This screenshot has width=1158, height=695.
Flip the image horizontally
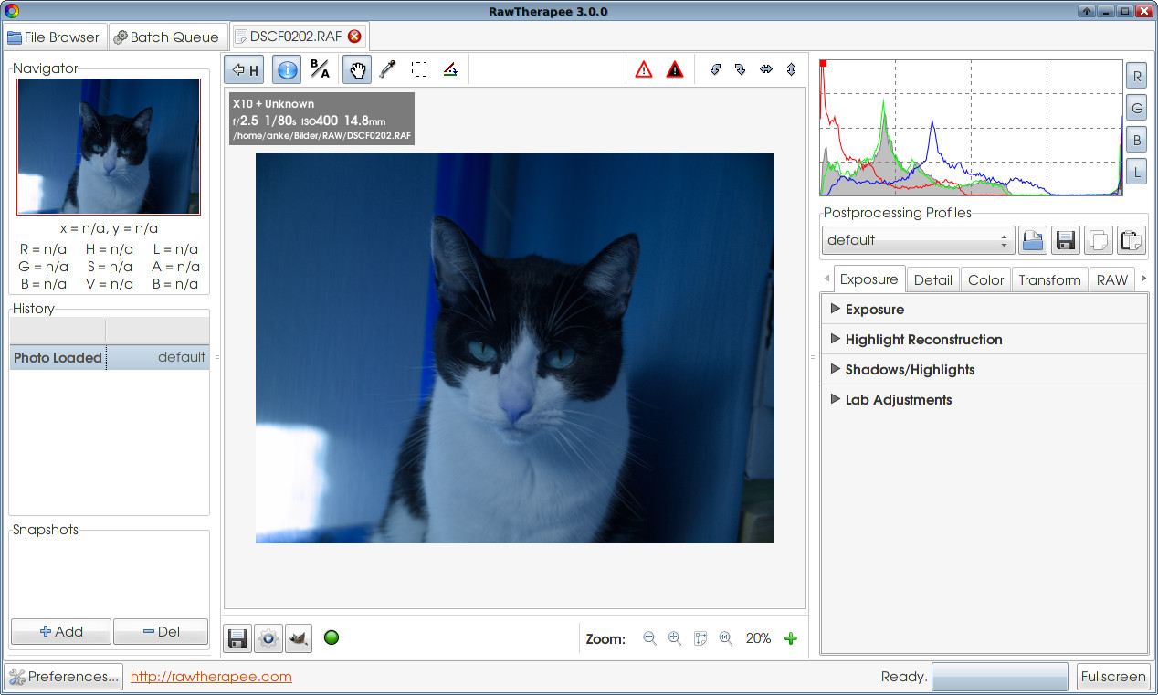[766, 69]
